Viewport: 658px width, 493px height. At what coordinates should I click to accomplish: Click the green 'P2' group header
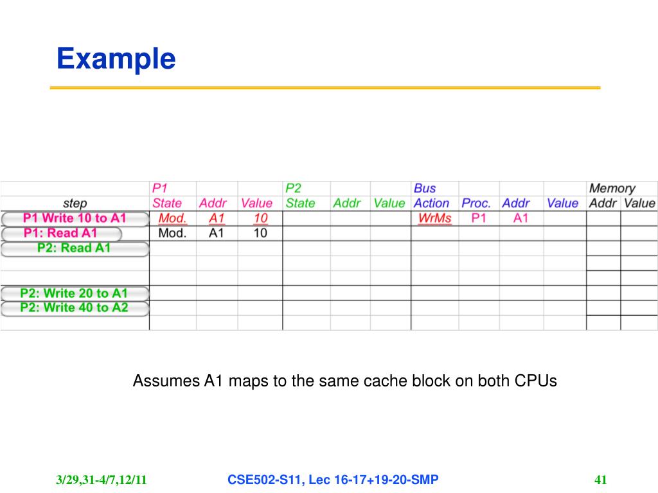(x=293, y=188)
